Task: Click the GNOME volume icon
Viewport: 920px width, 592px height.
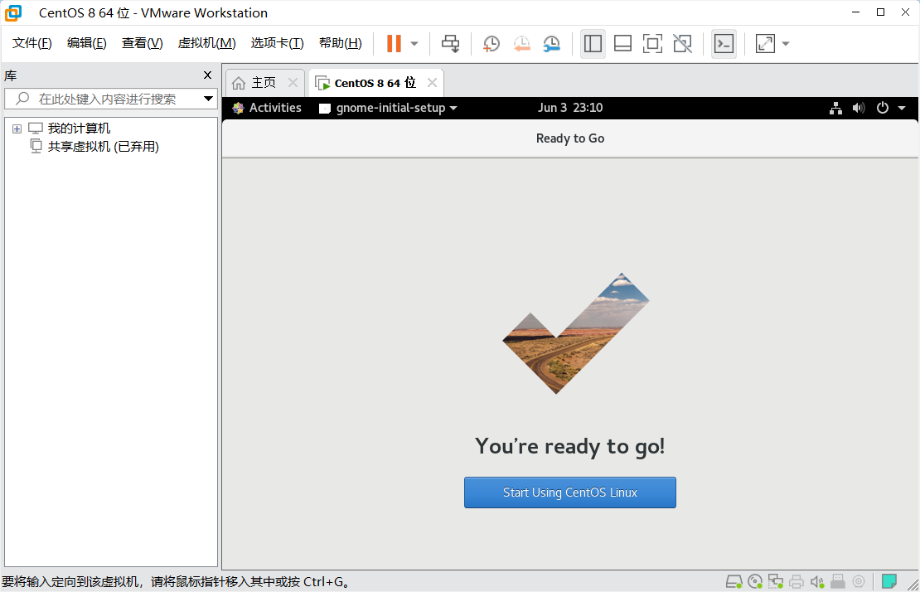Action: (859, 108)
